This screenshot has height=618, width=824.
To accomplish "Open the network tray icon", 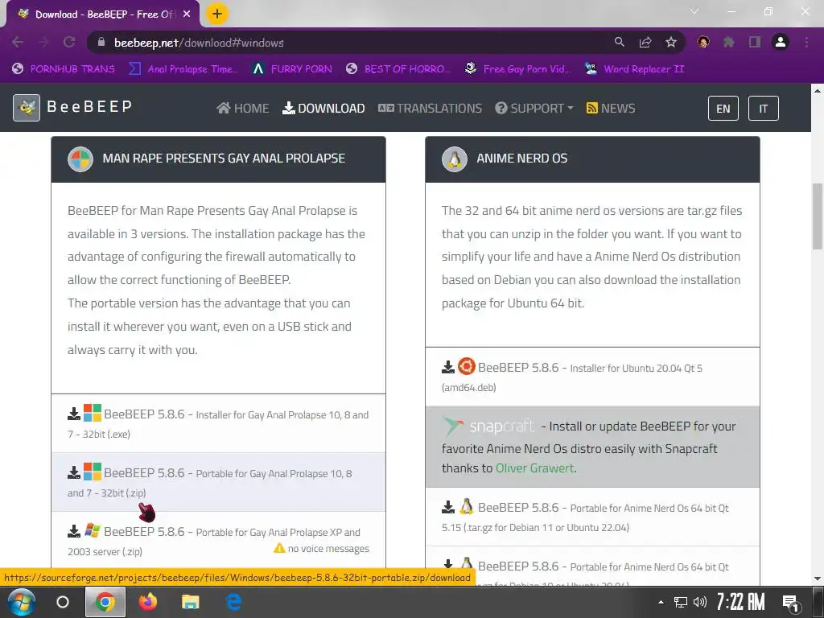I will click(x=681, y=602).
